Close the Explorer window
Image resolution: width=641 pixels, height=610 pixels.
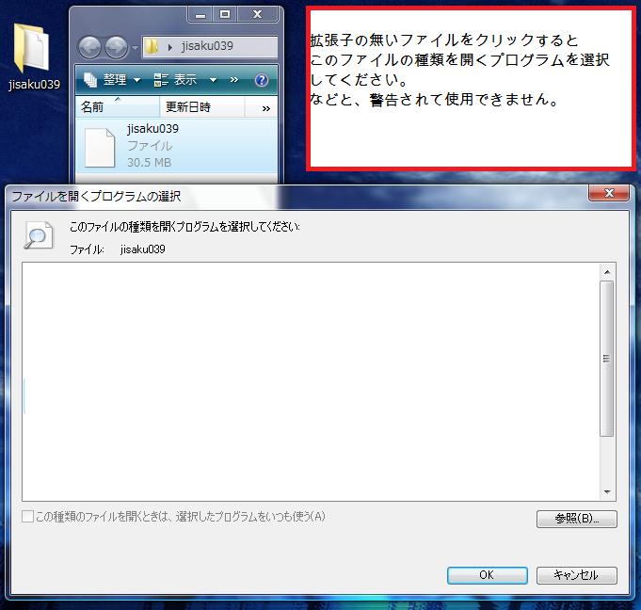click(x=258, y=15)
